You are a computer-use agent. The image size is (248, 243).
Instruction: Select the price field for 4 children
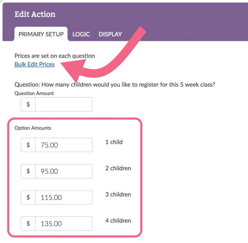pos(64,223)
